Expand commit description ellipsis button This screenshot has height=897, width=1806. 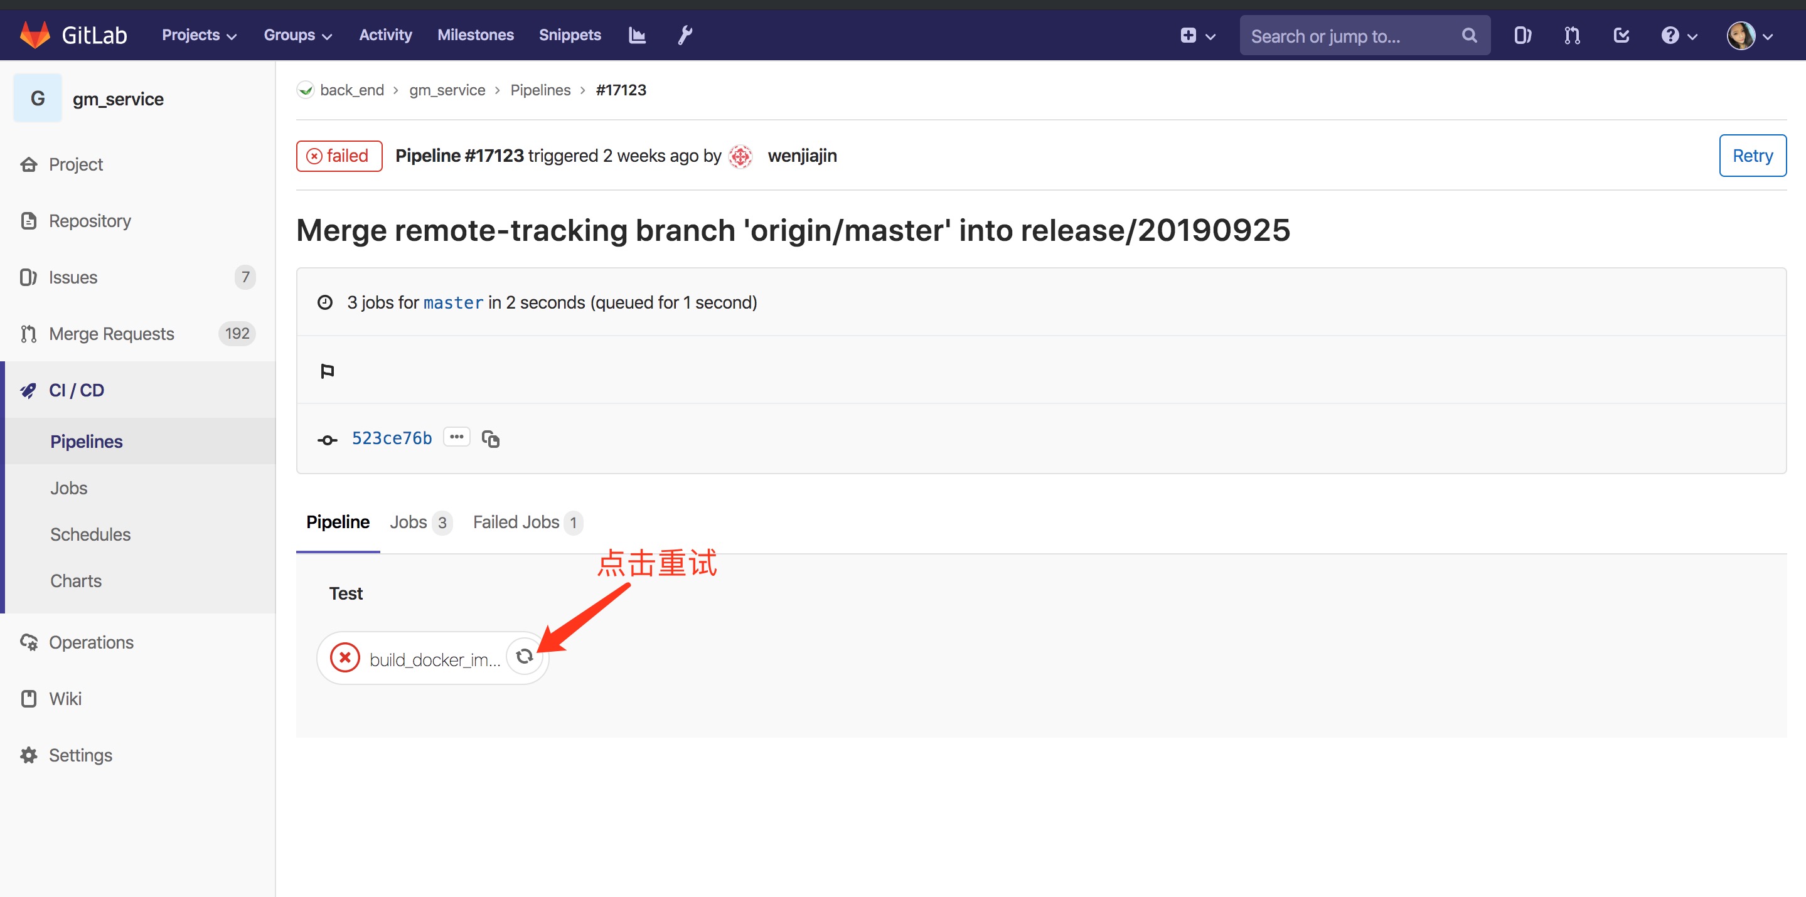pos(456,437)
